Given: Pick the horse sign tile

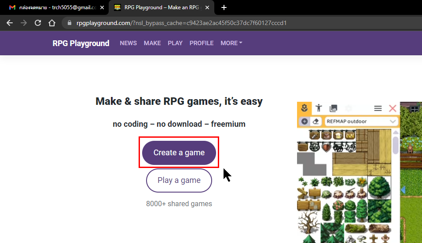Looking at the screenshot, I should [338, 147].
